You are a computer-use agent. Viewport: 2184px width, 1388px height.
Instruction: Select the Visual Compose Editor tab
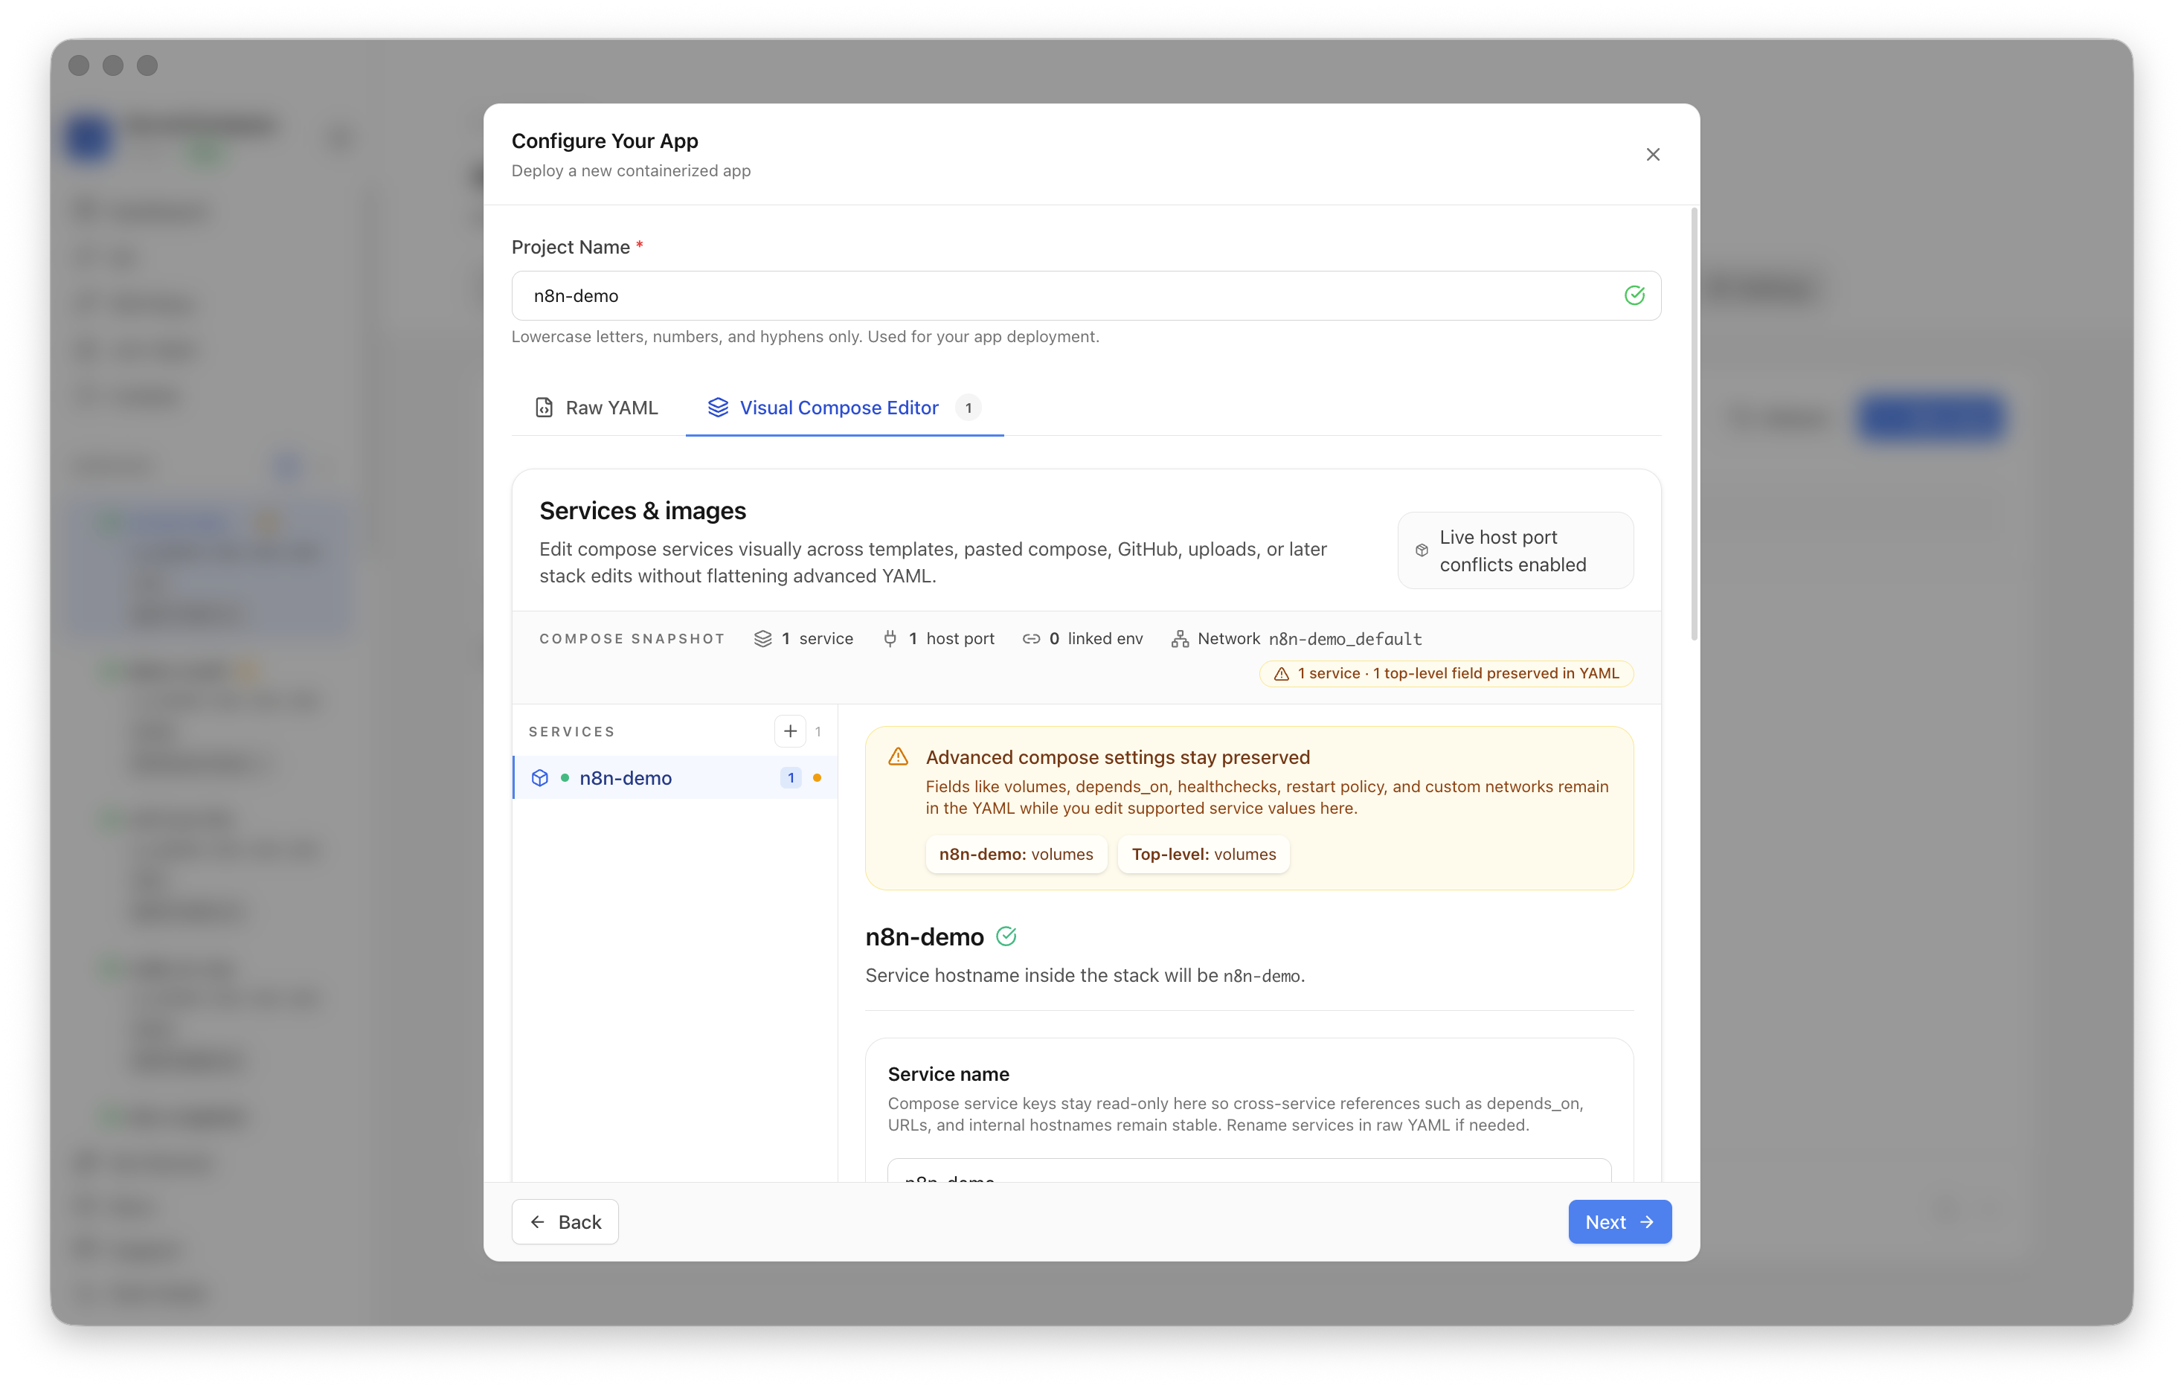pyautogui.click(x=844, y=408)
